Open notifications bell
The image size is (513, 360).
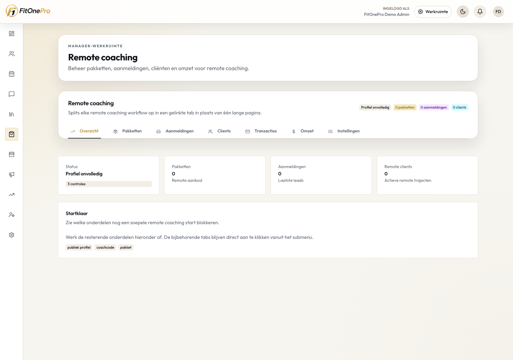point(480,12)
